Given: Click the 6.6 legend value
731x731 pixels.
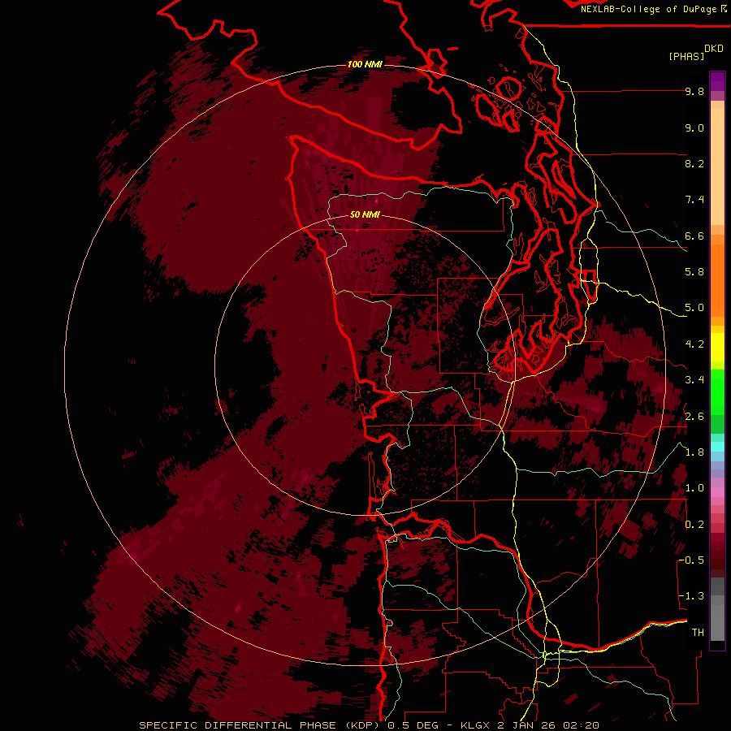Looking at the screenshot, I should (x=694, y=236).
